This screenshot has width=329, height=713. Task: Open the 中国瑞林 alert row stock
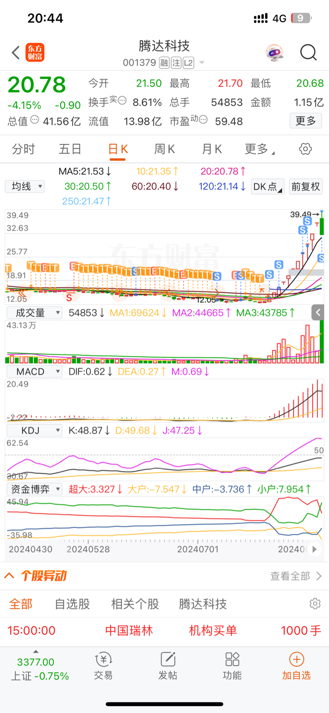click(129, 631)
